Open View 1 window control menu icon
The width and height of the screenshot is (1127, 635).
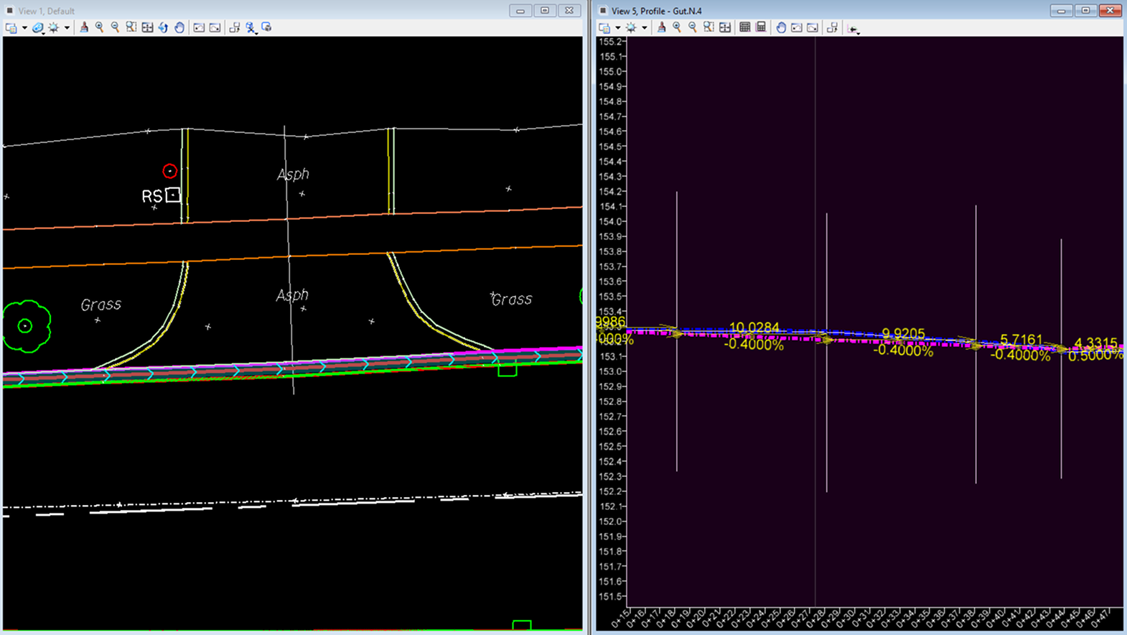9,11
